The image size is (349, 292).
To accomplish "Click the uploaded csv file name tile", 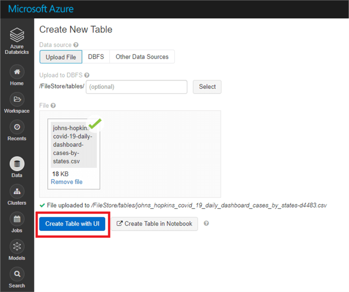I will (x=74, y=145).
